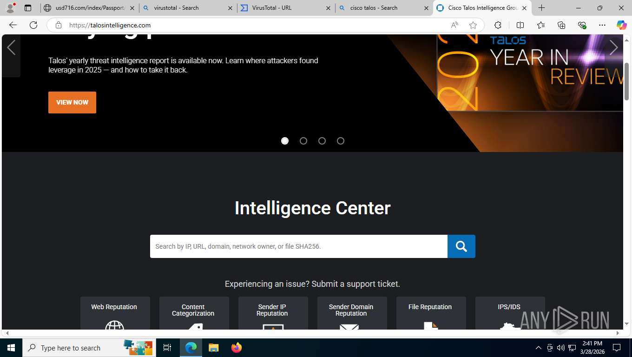Open the Copilot icon

[x=621, y=25]
